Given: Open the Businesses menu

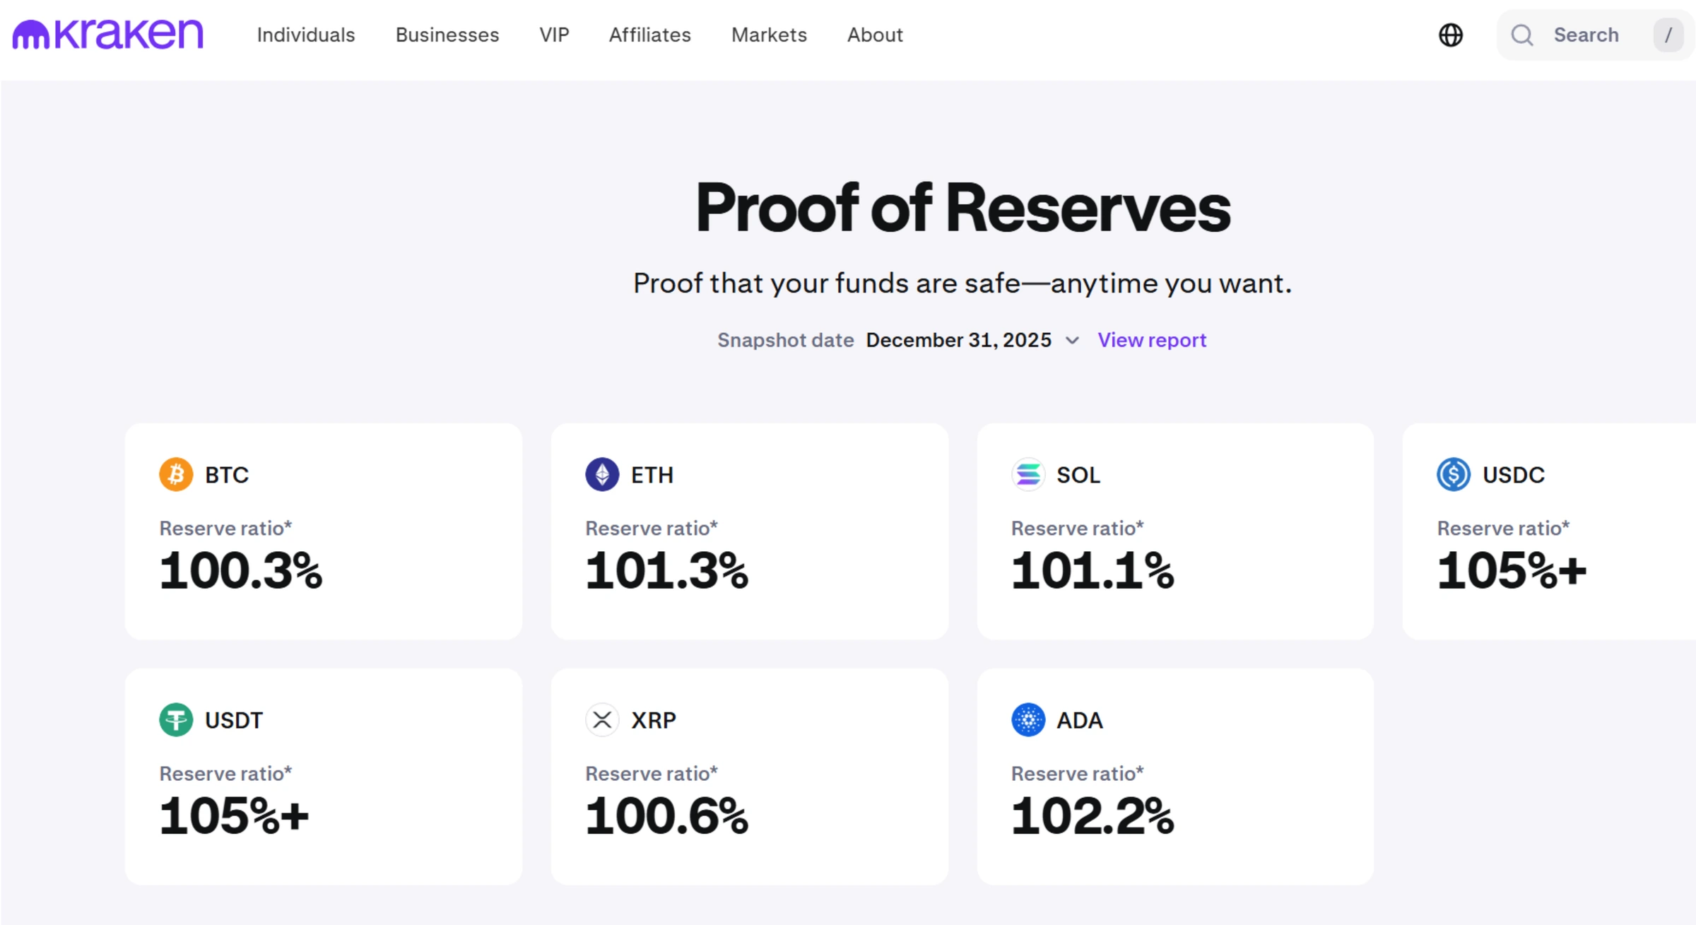Looking at the screenshot, I should click(447, 35).
